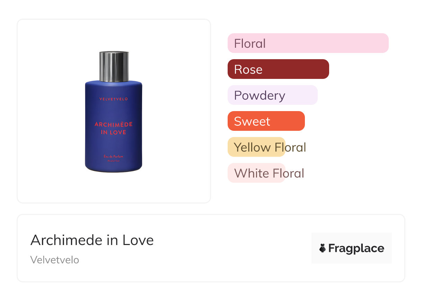Click the silver cap of the perfume bottle

click(x=114, y=66)
